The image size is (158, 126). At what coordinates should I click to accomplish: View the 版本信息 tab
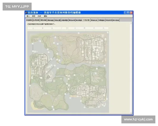coord(116,20)
